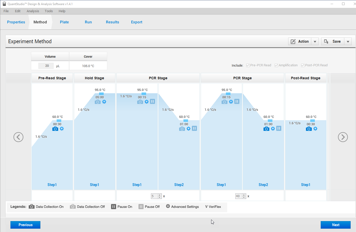356x232 pixels.
Task: Click camera icon on second PCR Stage Step2
Action: point(266,129)
